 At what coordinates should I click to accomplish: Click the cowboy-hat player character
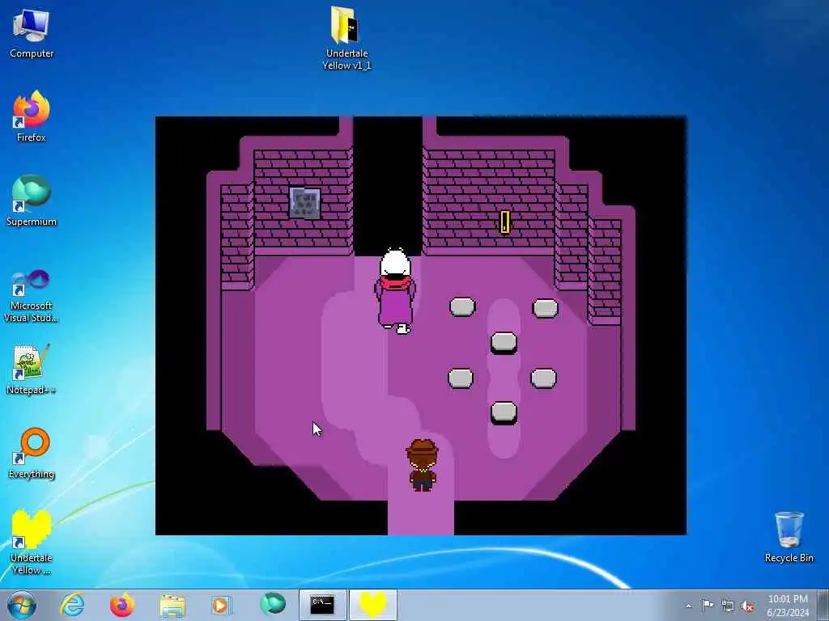tap(422, 465)
